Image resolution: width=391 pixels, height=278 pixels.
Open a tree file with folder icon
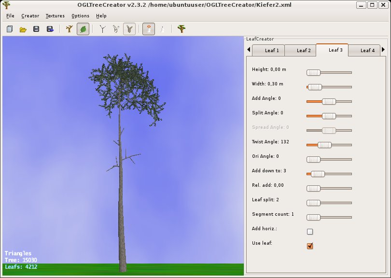point(23,29)
